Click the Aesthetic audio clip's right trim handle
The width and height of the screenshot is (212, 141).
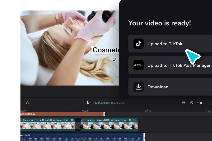(144, 137)
